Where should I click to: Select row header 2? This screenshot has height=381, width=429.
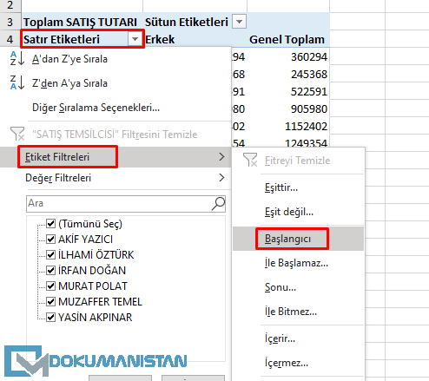pos(10,5)
